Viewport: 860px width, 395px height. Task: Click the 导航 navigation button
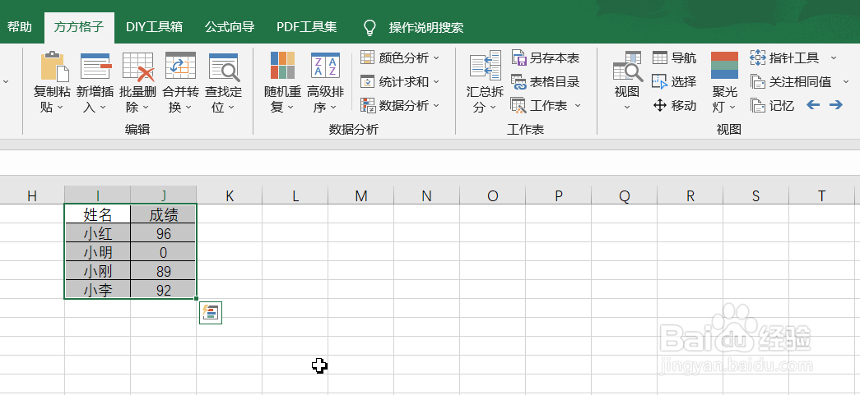pyautogui.click(x=675, y=57)
